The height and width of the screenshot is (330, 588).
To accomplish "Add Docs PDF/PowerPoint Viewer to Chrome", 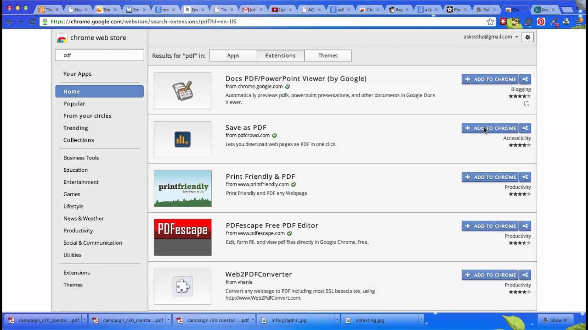I will [x=490, y=79].
